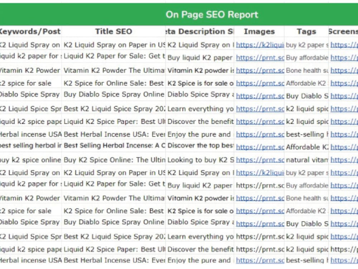
Task: Open the Images link in the Best Selling Herbal Incense row
Action: (260, 147)
